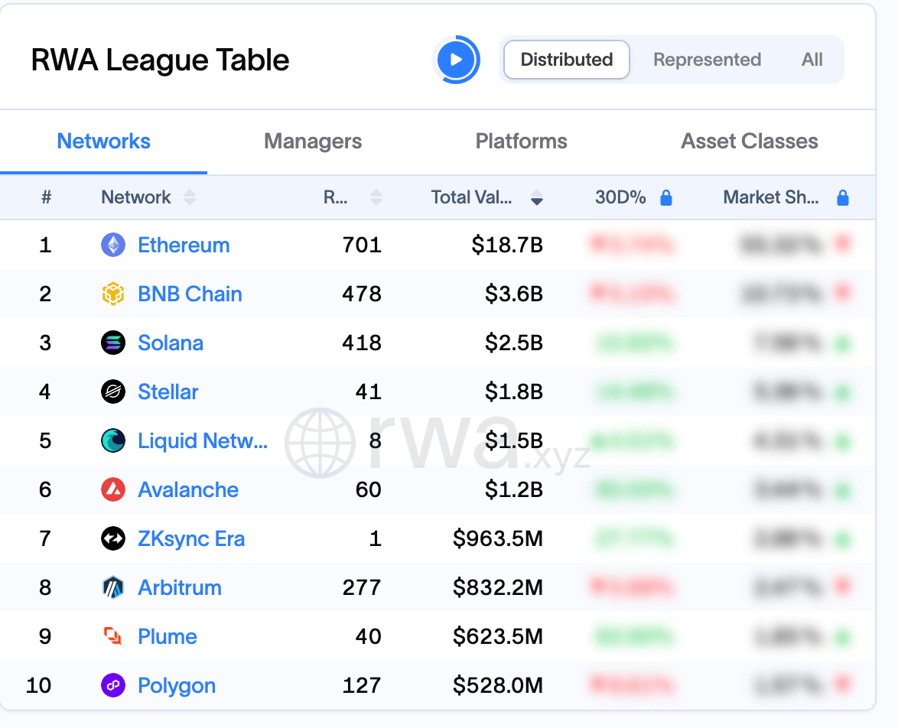Click the lock icon beside 30D%
The image size is (898, 728).
(666, 197)
